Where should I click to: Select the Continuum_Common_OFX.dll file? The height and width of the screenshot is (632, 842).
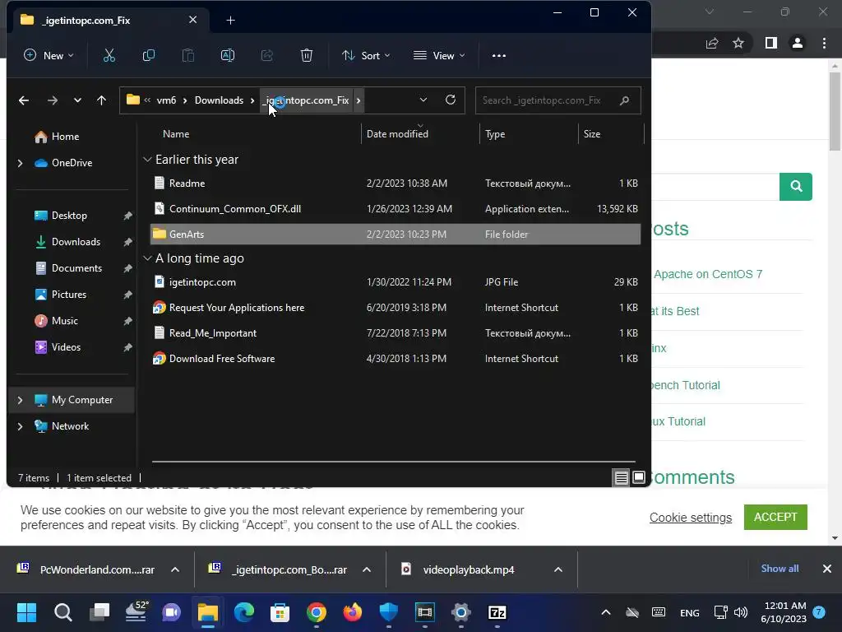pos(396,208)
